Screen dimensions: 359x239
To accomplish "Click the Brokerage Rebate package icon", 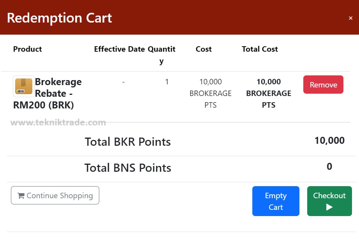I will coord(24,86).
